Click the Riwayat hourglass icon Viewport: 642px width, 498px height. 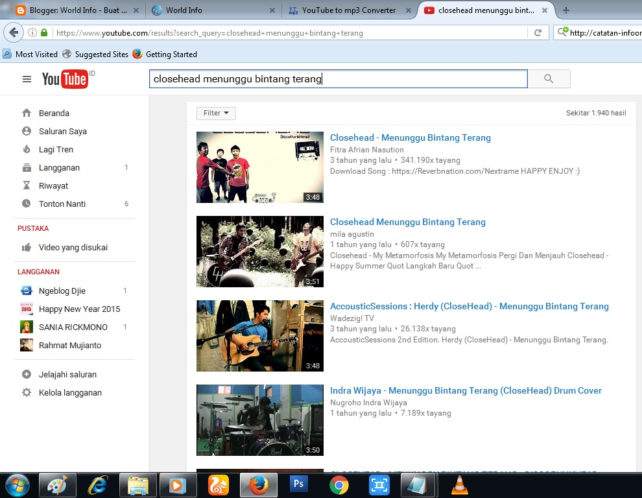tap(27, 185)
